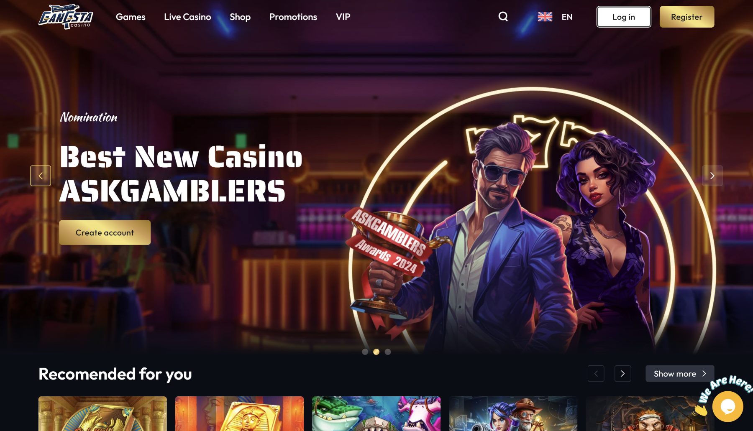The width and height of the screenshot is (753, 431).
Task: Click the gold Register button
Action: click(687, 17)
